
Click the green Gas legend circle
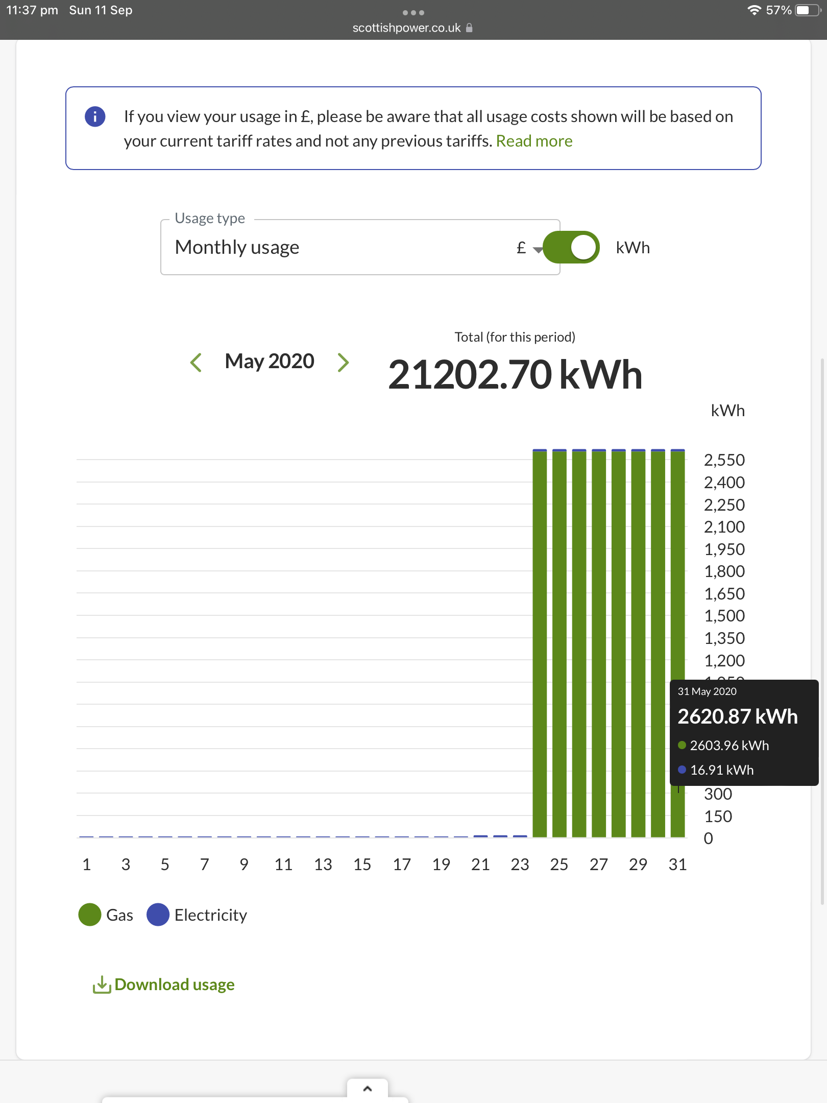[x=90, y=915]
